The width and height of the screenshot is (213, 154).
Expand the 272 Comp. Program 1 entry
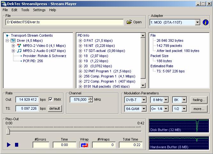(x=80, y=81)
